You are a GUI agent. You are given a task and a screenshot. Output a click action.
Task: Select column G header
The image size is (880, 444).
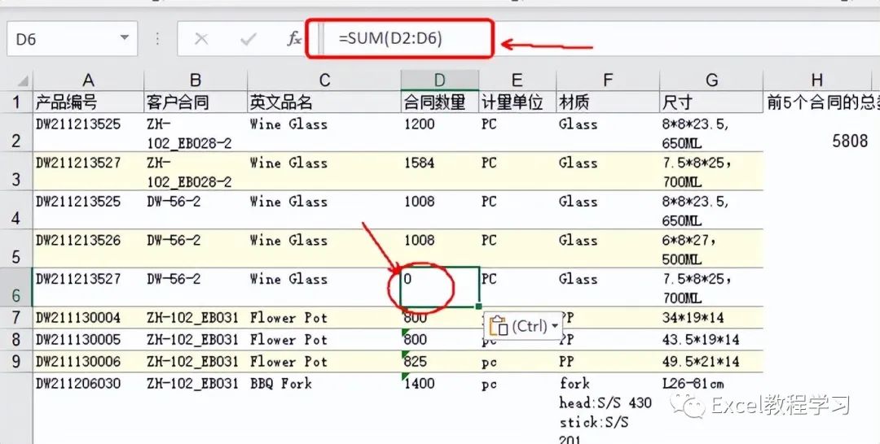711,80
